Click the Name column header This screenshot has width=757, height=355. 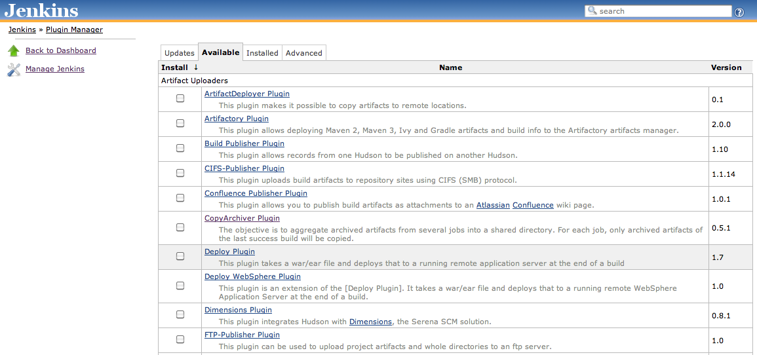coord(450,67)
